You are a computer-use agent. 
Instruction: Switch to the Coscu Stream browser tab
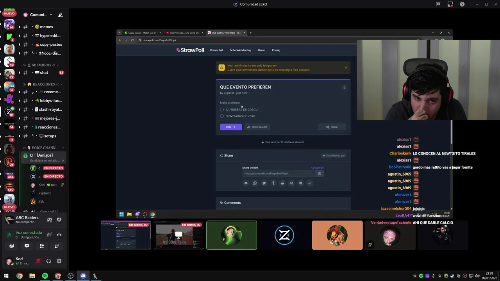coord(142,33)
